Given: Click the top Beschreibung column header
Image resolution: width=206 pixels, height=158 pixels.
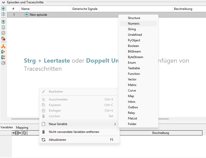Looking at the screenshot, I should tap(189, 9).
